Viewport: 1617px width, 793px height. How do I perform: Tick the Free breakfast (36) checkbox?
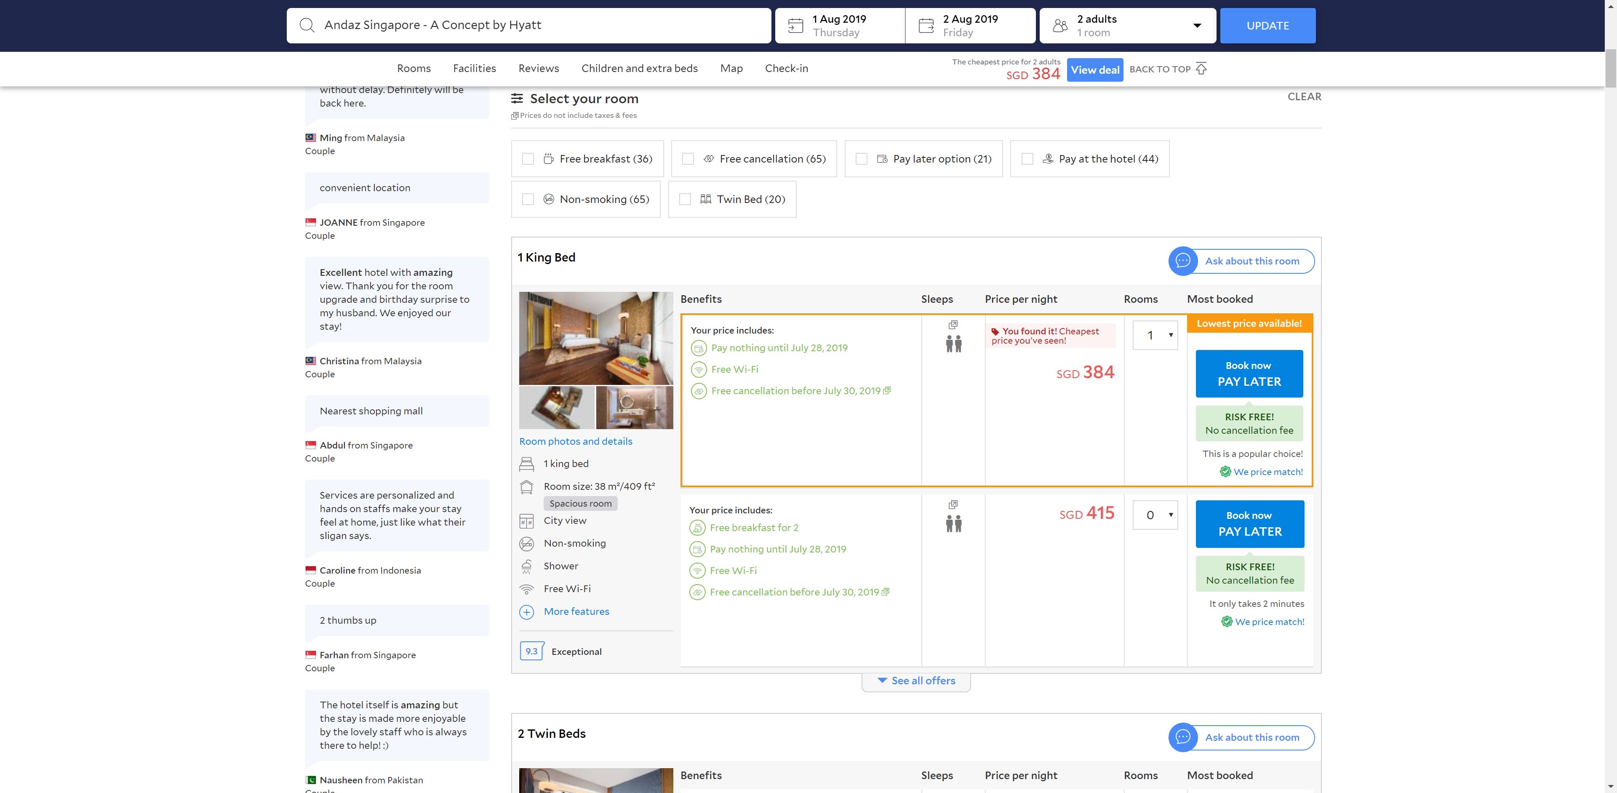[x=528, y=159]
